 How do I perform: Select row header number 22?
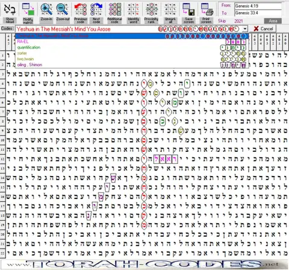2,253
